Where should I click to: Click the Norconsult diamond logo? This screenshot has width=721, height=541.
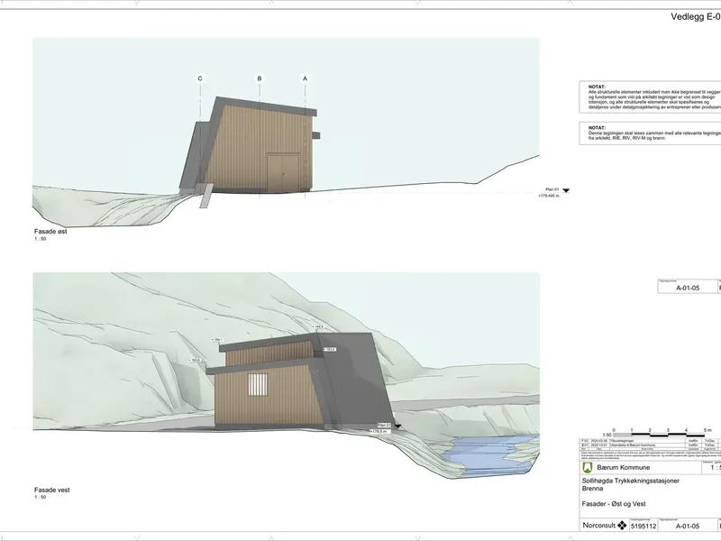[622, 525]
